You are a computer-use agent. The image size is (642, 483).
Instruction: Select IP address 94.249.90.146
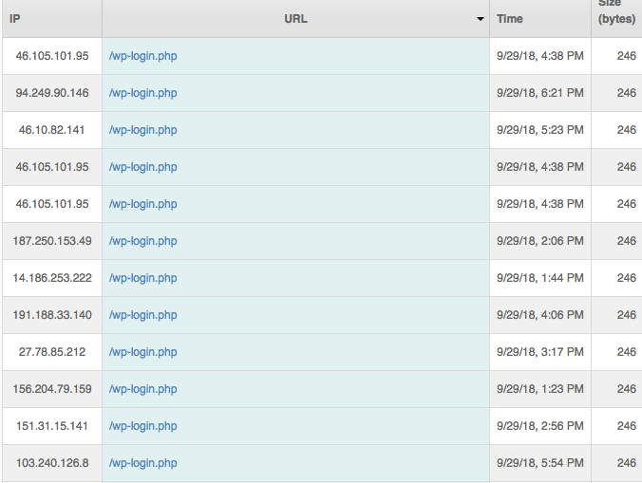(x=52, y=93)
